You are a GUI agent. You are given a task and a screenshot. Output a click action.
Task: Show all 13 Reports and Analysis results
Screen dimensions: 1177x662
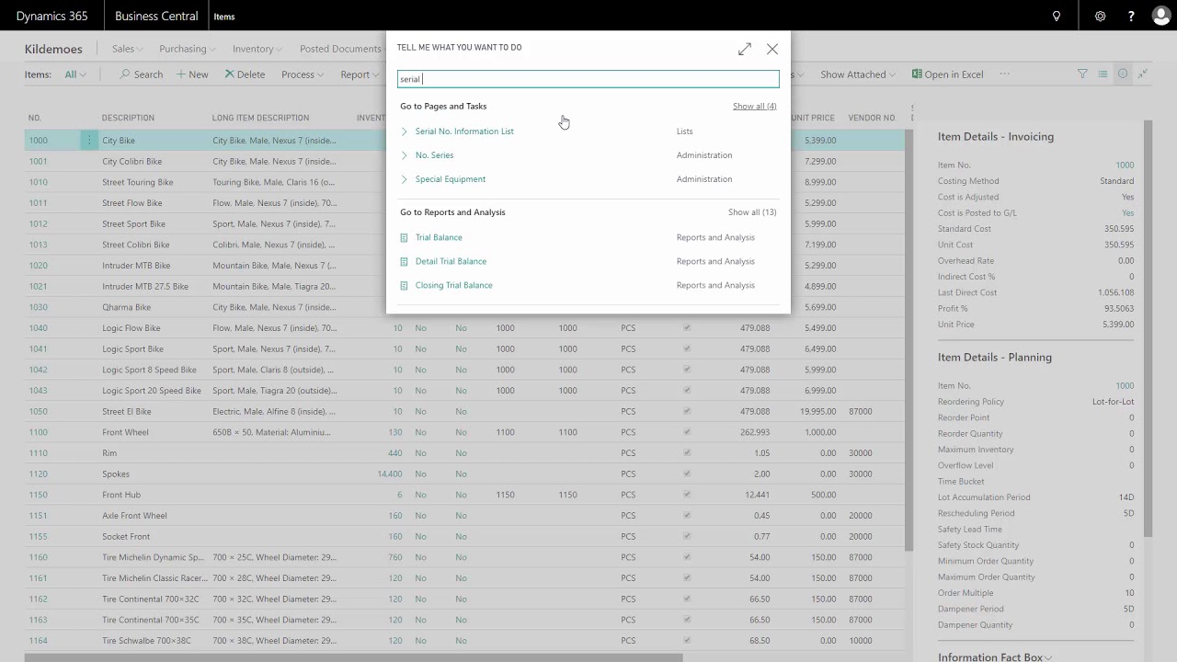coord(752,212)
